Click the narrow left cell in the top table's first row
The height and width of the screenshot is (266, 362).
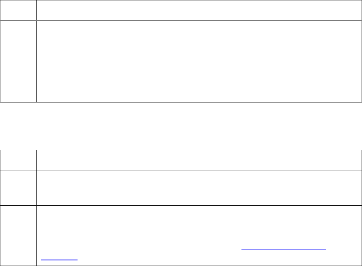point(18,10)
